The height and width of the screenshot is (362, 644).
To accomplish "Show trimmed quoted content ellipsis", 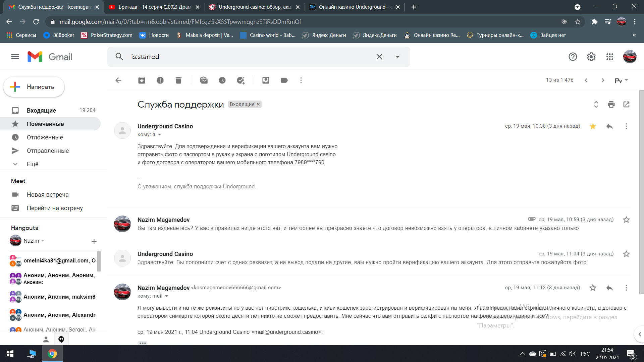I will [143, 343].
